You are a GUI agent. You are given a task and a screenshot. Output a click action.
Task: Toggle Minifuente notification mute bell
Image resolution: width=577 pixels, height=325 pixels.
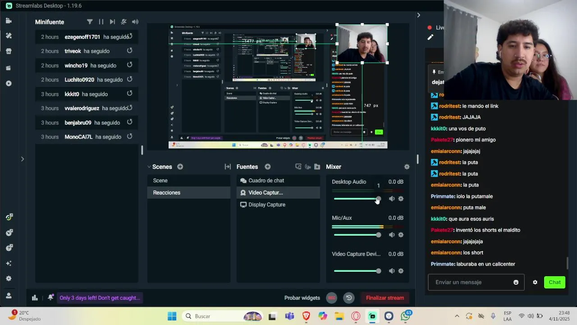(x=124, y=22)
